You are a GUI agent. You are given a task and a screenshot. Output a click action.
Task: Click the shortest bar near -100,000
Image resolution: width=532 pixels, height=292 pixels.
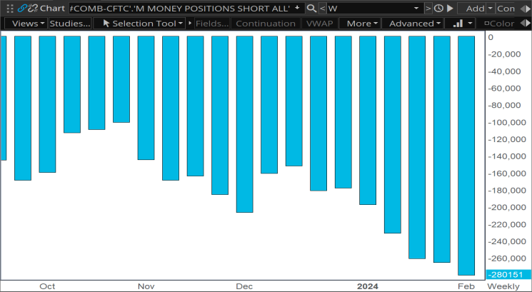click(121, 79)
